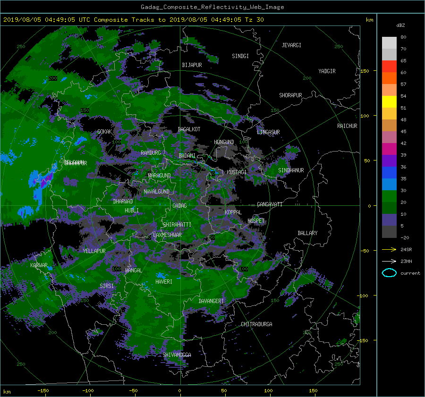Click the NAVALGUND city label
This screenshot has height=397, width=425.
(156, 192)
